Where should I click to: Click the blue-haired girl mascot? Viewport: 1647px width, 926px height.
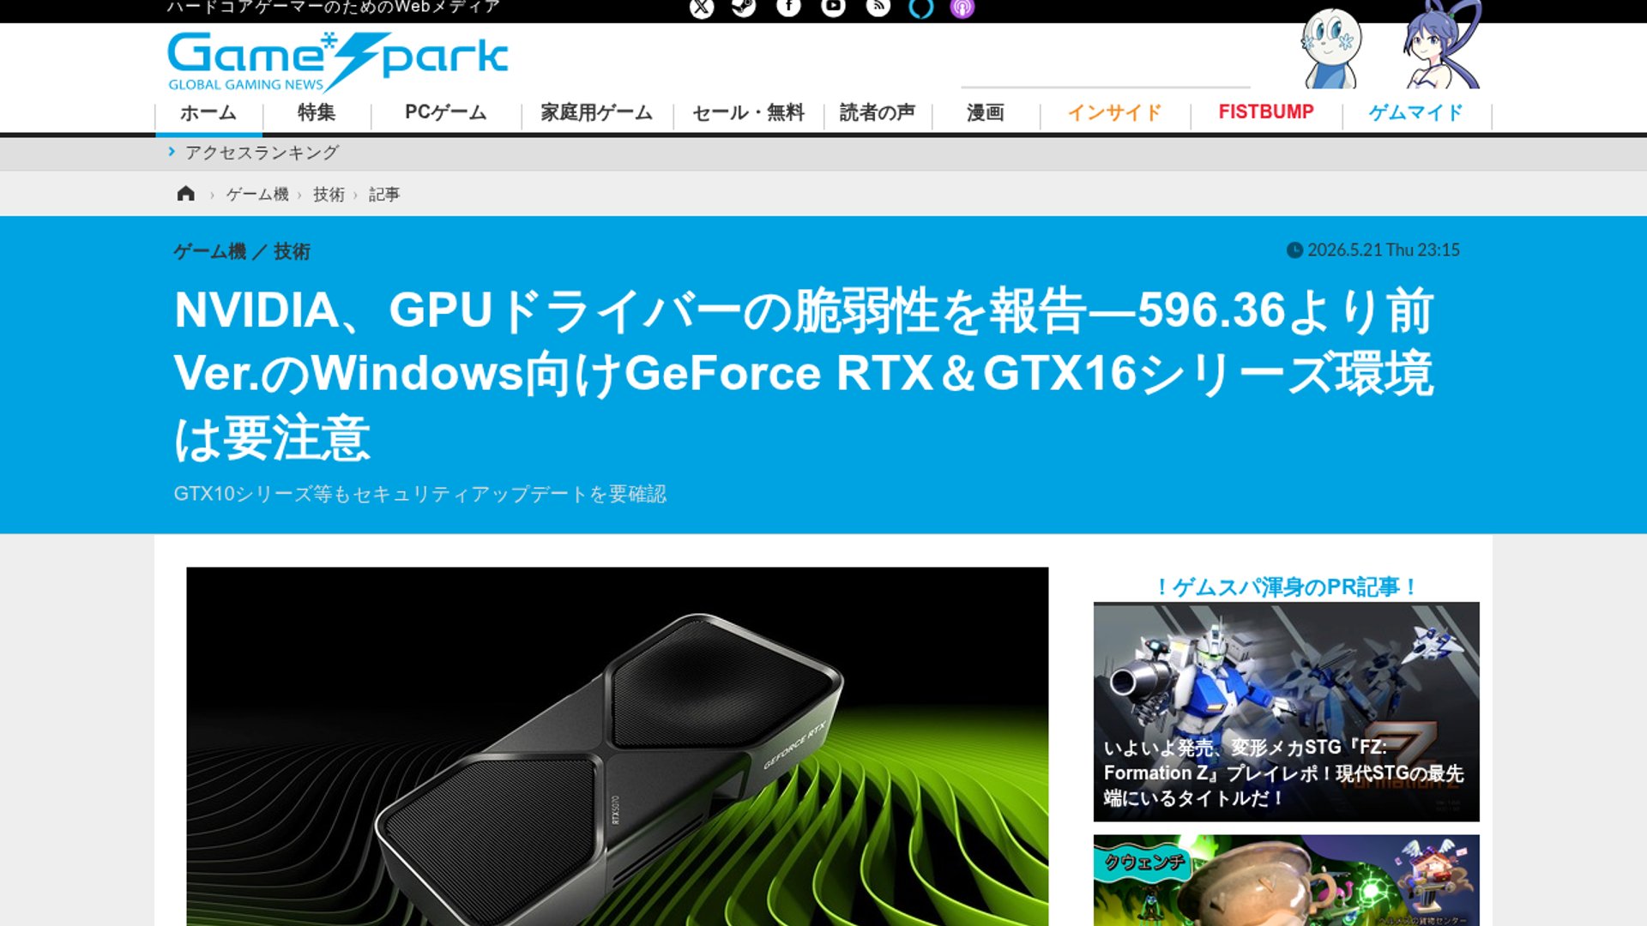pos(1441,45)
